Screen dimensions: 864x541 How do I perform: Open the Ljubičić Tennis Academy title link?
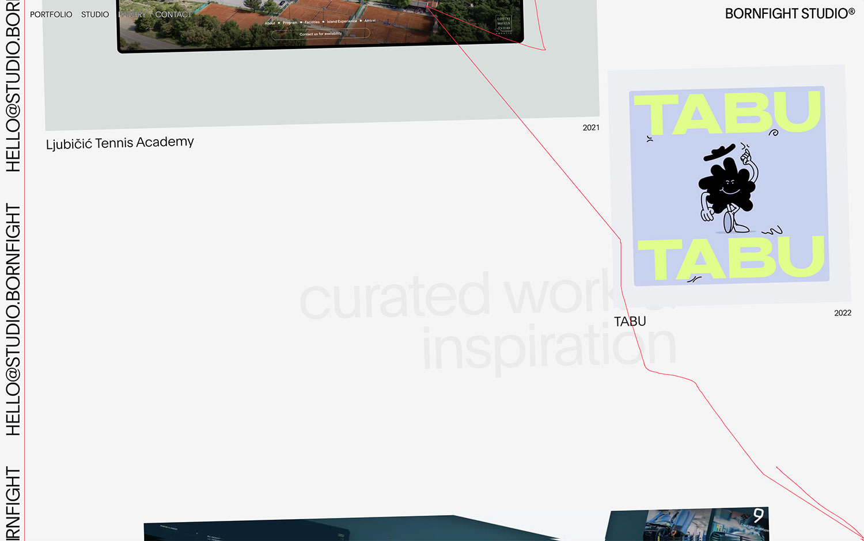pyautogui.click(x=120, y=143)
